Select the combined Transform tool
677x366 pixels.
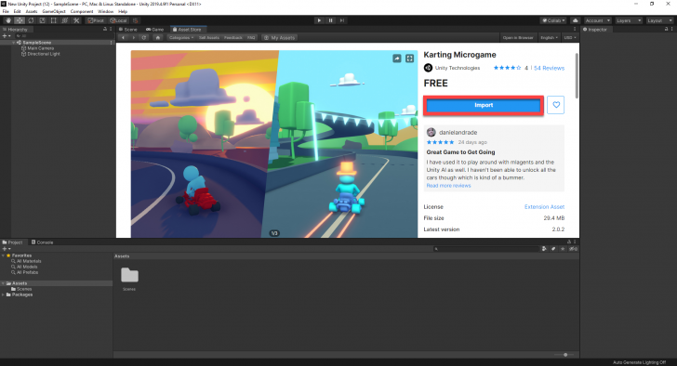click(65, 20)
